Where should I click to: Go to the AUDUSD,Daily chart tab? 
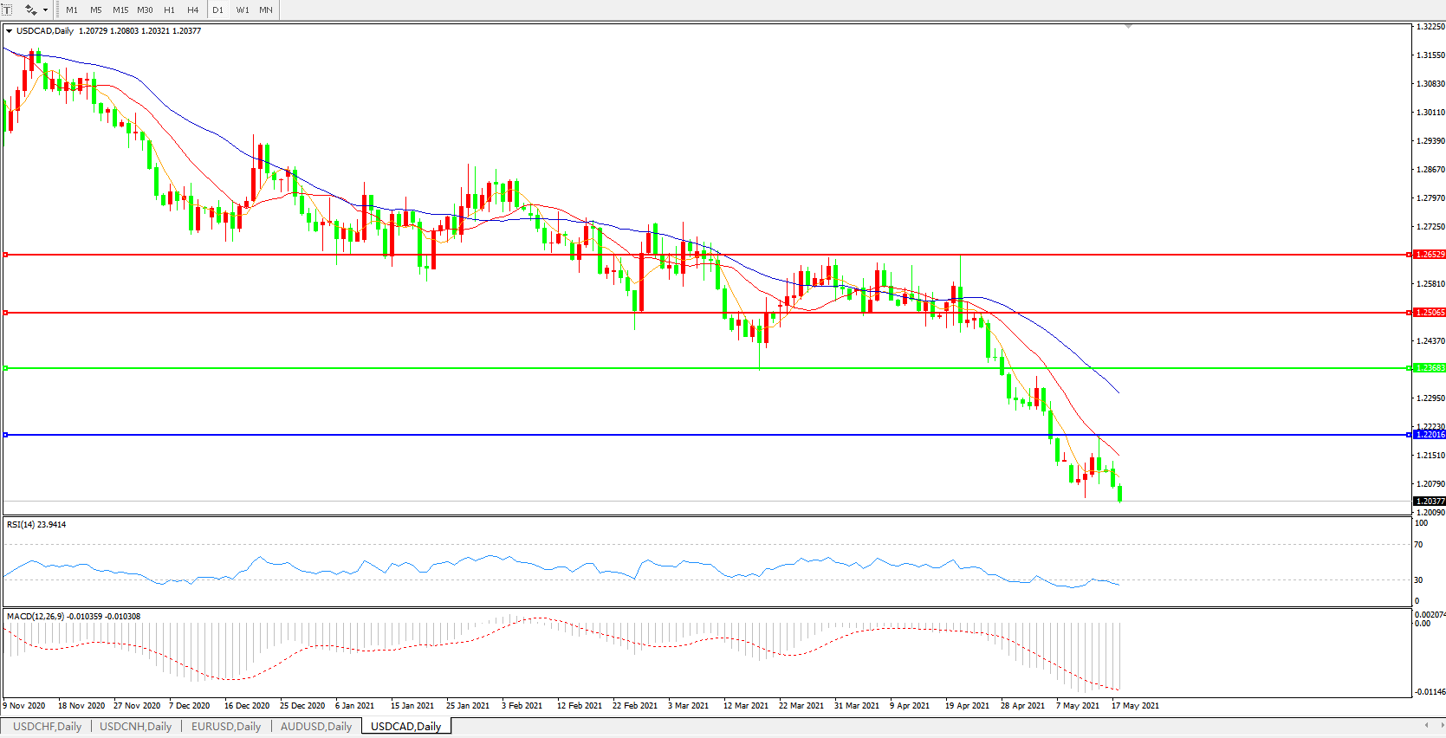point(316,727)
